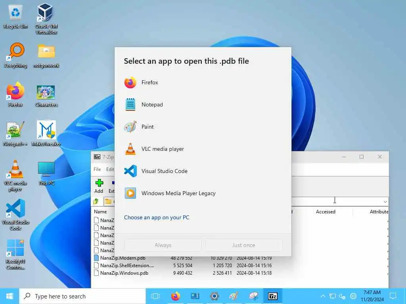Expand the 7-Zip address bar dropdown
Viewport: 406px width, 304px height.
(x=385, y=201)
